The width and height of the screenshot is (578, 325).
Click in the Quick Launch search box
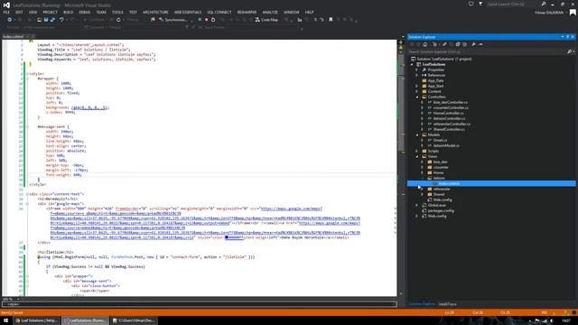(512, 4)
